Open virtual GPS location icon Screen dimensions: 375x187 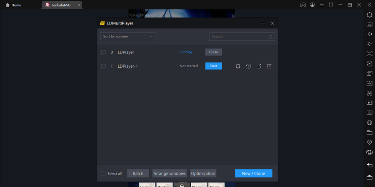[x=369, y=142]
